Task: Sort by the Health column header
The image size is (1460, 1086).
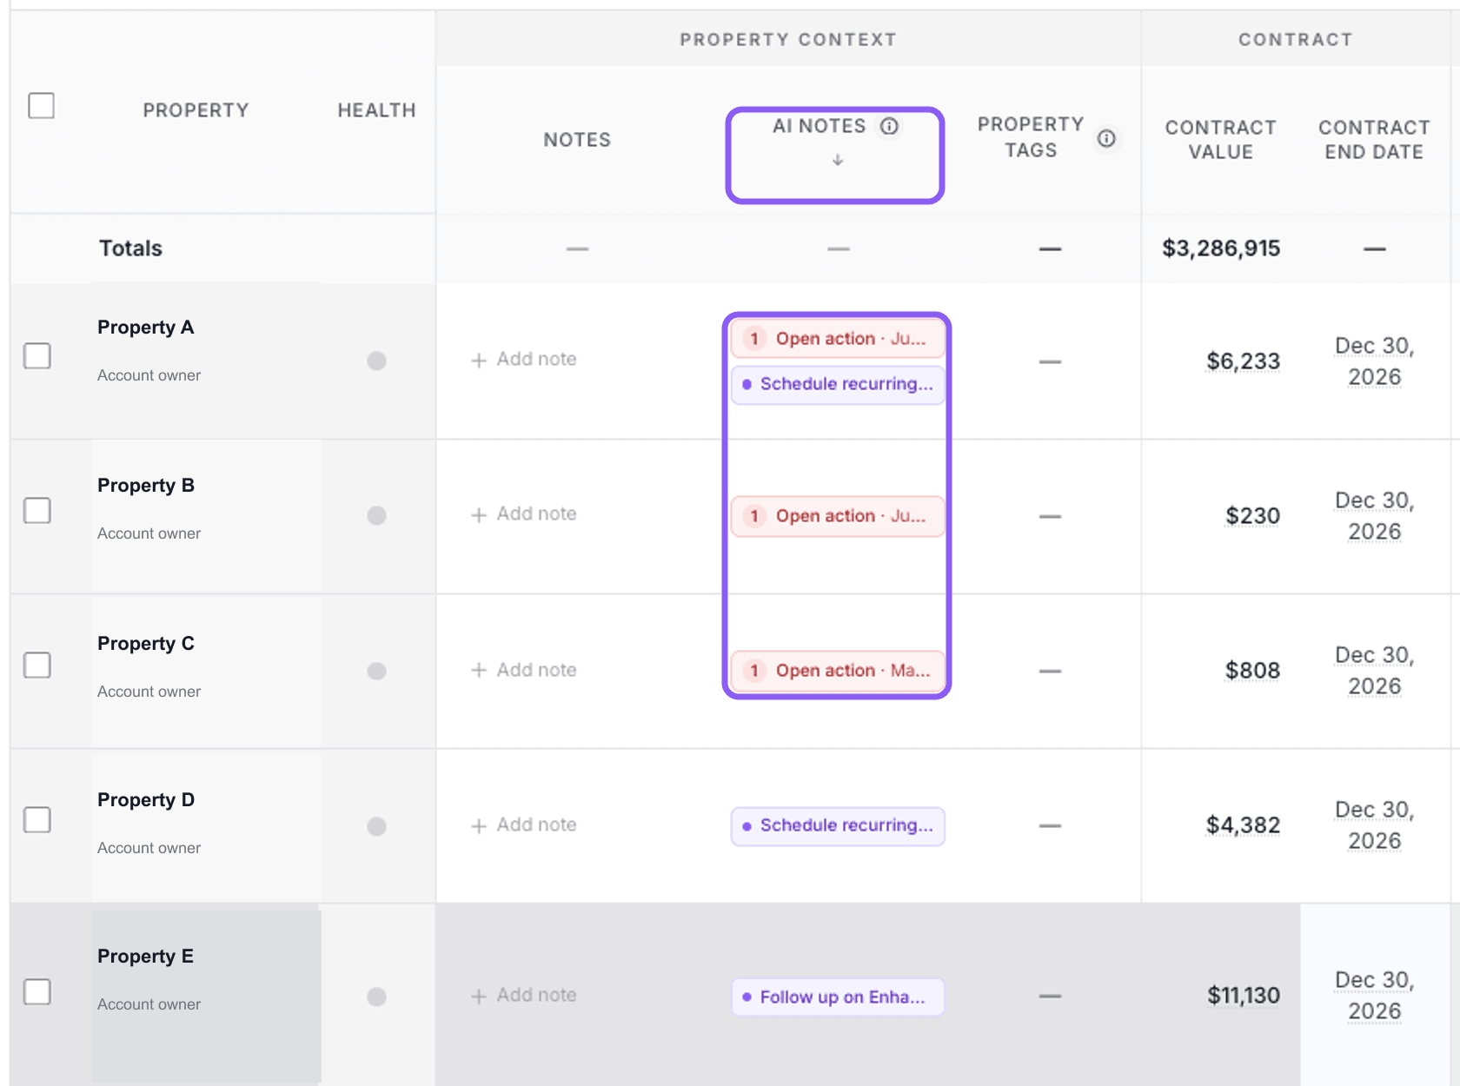Action: pyautogui.click(x=376, y=110)
